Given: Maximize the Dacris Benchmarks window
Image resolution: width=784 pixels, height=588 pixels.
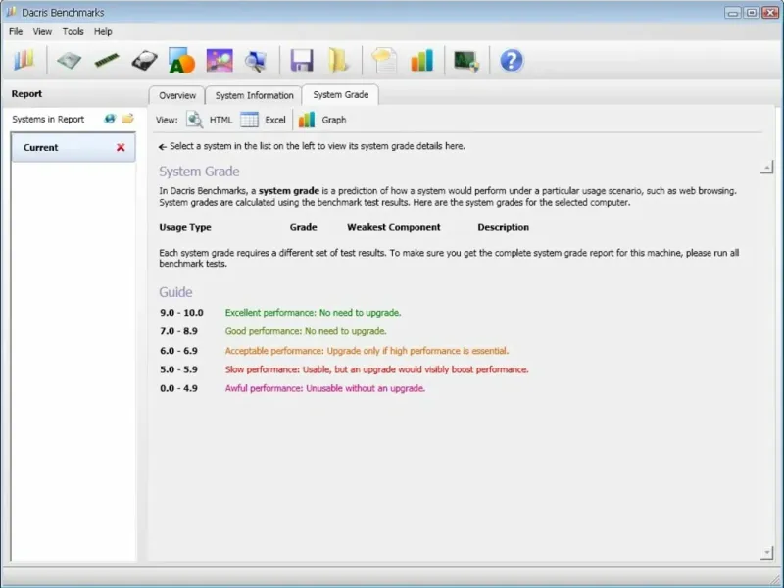Looking at the screenshot, I should click(751, 13).
